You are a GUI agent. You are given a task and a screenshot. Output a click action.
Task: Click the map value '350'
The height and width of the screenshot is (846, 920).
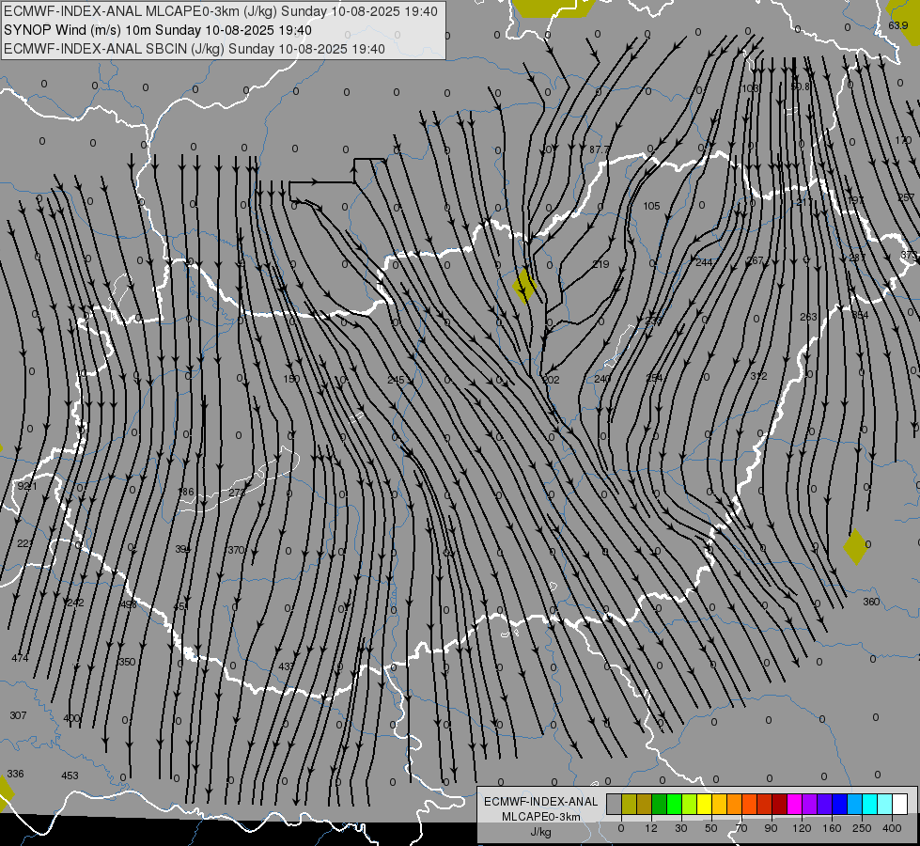tap(127, 662)
